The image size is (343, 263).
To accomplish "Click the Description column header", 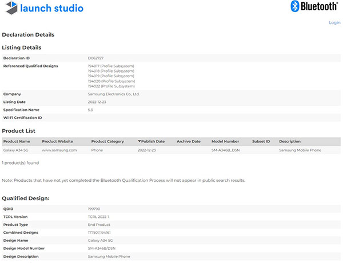I will coord(290,141).
